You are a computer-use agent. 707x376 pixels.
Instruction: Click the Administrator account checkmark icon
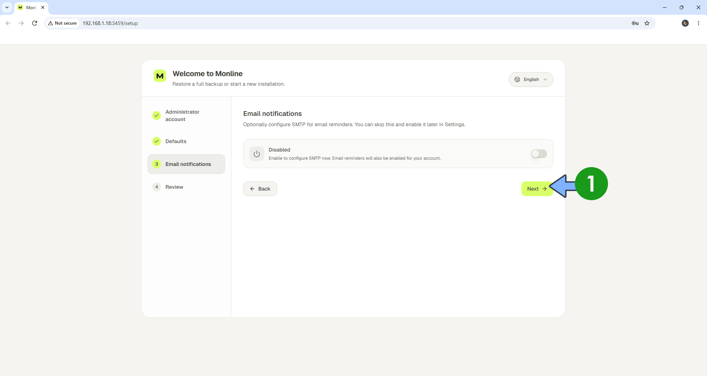pyautogui.click(x=157, y=116)
